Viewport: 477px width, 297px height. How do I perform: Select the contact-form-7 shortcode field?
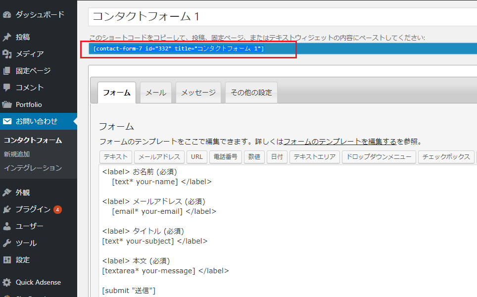click(x=283, y=49)
